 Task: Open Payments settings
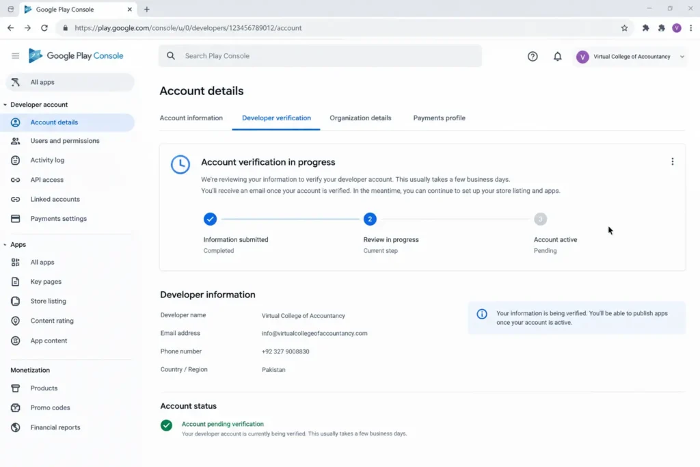[x=59, y=219]
